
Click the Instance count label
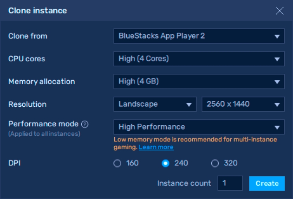click(184, 183)
